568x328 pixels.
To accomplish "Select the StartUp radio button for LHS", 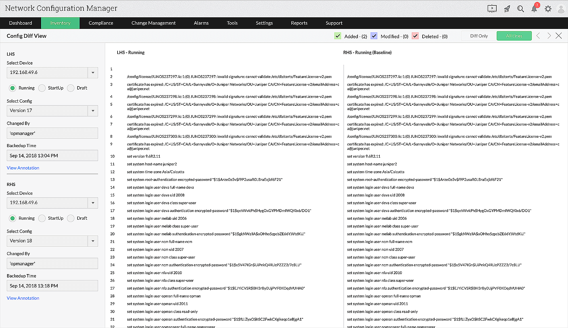I will click(x=42, y=88).
